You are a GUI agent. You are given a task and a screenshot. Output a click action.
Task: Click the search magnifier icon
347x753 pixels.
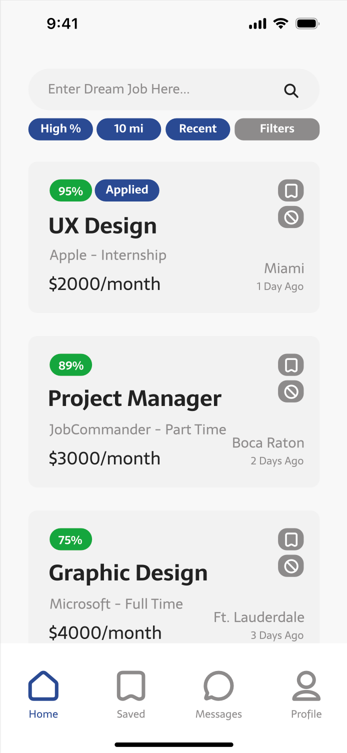pyautogui.click(x=291, y=90)
